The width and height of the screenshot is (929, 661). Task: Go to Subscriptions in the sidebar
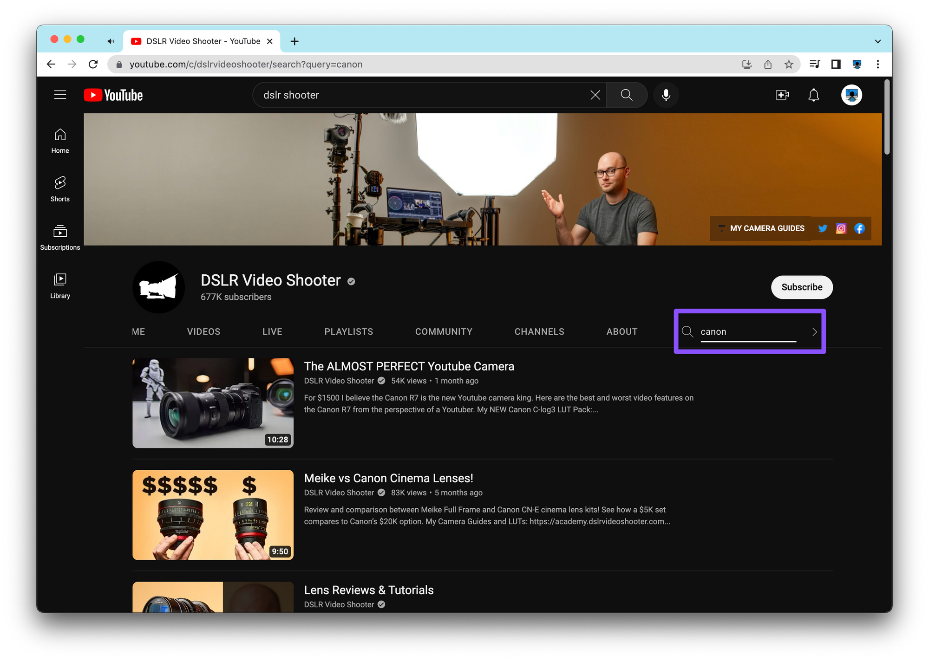pos(60,237)
